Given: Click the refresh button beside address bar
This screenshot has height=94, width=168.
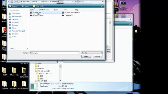Looking at the screenshot, I should pyautogui.click(x=76, y=2).
